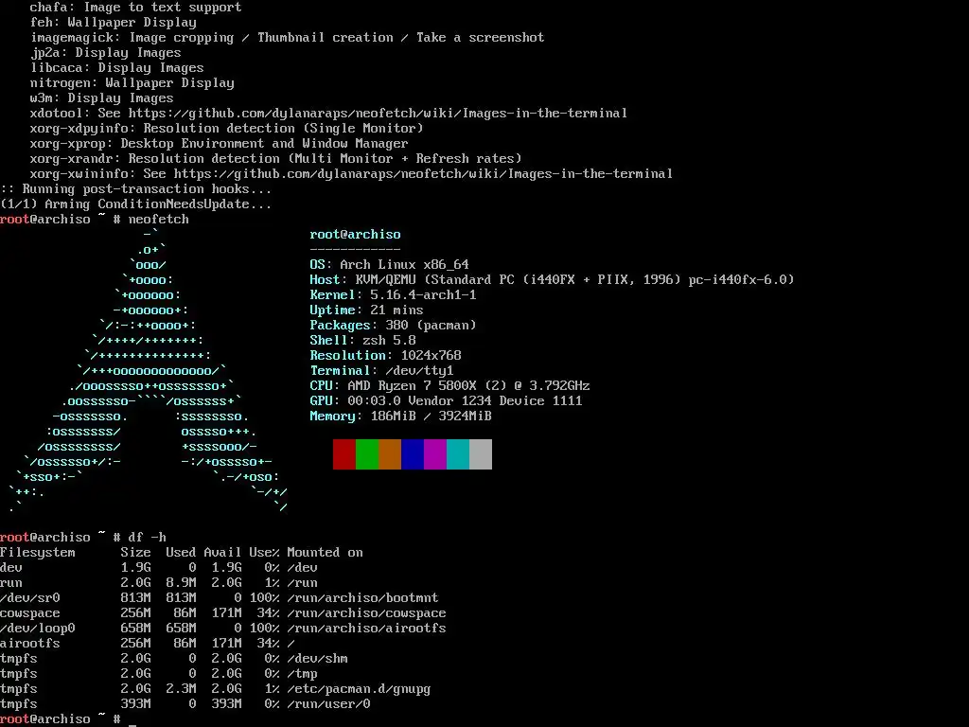Click the 'nitrogen: Wallpaper Display' line
The image size is (969, 727).
pyautogui.click(x=132, y=83)
